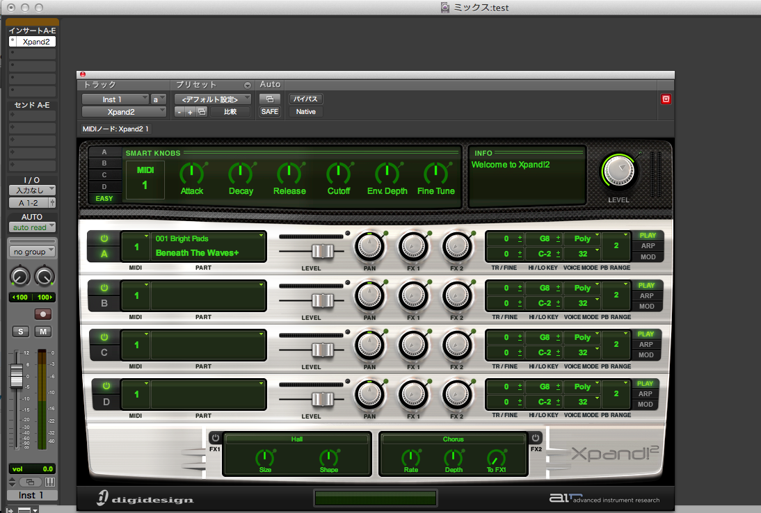
Task: Click the master LEVEL knob
Action: click(618, 172)
